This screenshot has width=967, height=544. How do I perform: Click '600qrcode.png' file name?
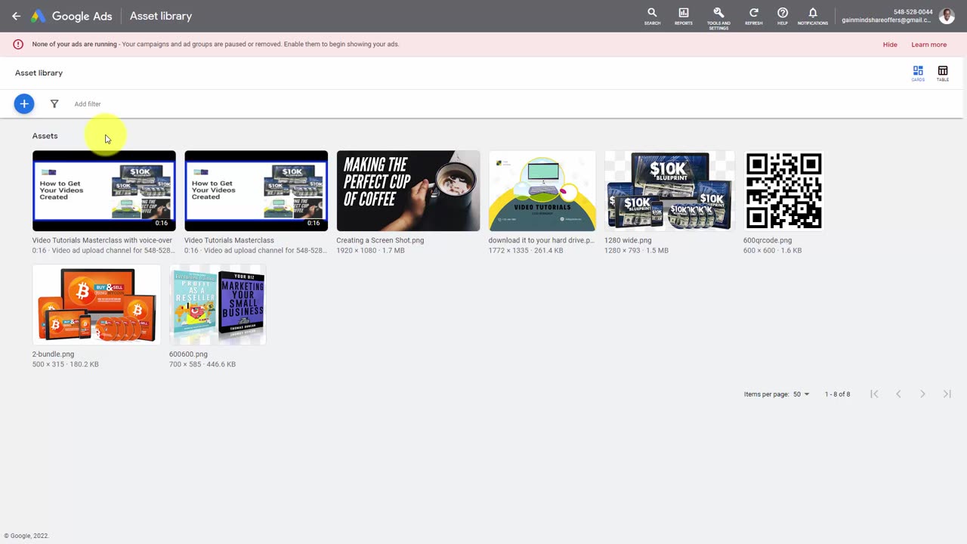(x=768, y=240)
